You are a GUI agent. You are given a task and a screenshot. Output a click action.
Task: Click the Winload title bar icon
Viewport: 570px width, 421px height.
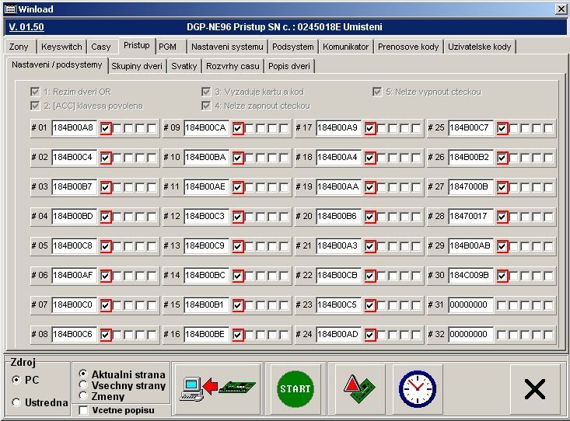point(10,9)
